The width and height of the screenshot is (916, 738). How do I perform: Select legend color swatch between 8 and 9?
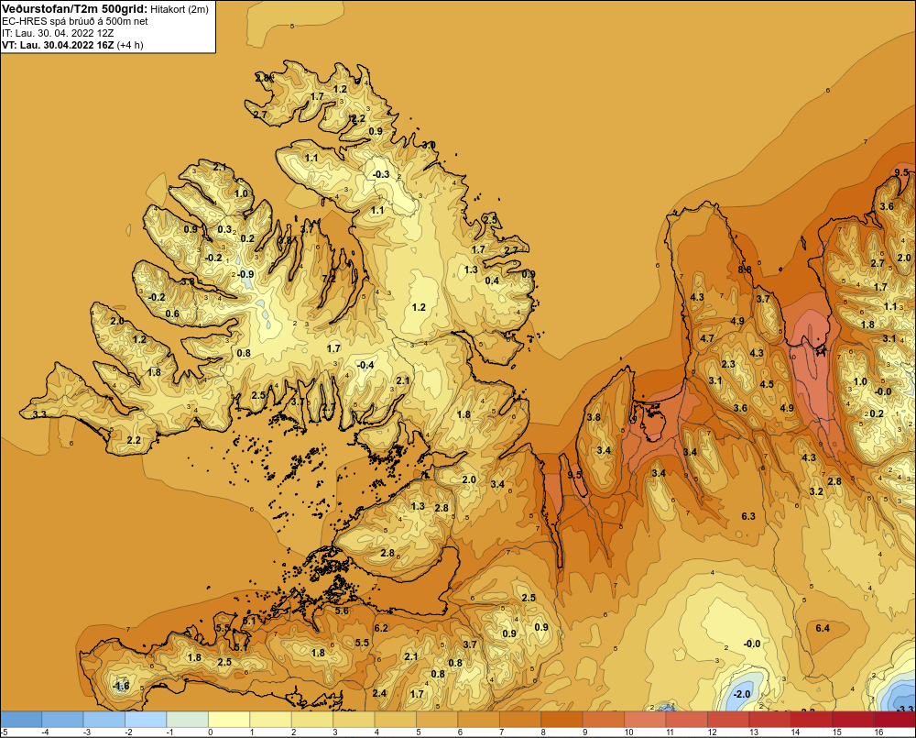[562, 720]
